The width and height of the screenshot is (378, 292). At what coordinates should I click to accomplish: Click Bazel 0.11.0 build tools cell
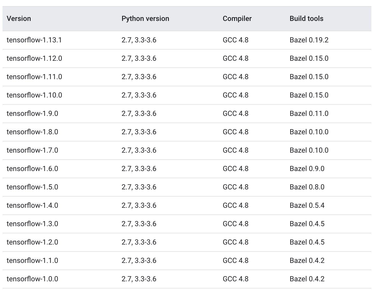point(309,114)
